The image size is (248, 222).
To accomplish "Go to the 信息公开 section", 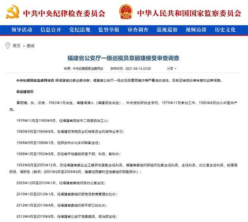I will (x=51, y=30).
